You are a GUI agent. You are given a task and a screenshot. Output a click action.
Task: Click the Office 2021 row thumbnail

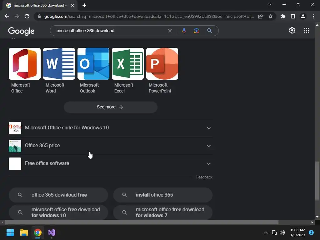click(15, 128)
